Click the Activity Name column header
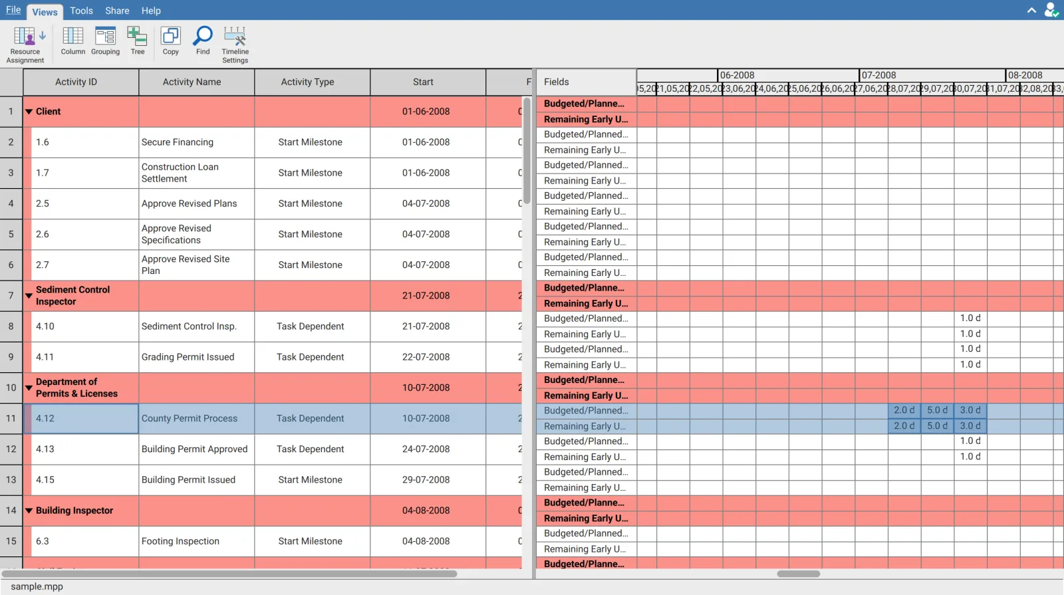Screen dimensions: 1064x595 point(196,82)
